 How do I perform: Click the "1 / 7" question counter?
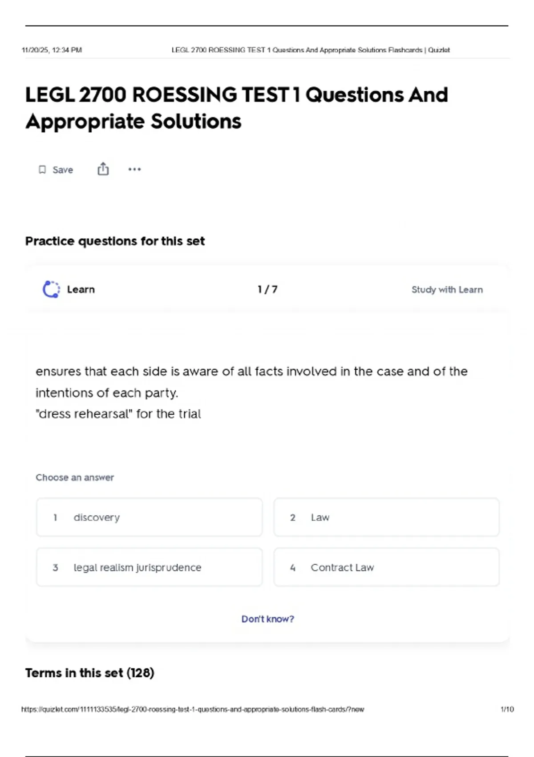[267, 289]
